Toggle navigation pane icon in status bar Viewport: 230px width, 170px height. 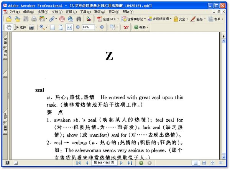(16, 163)
